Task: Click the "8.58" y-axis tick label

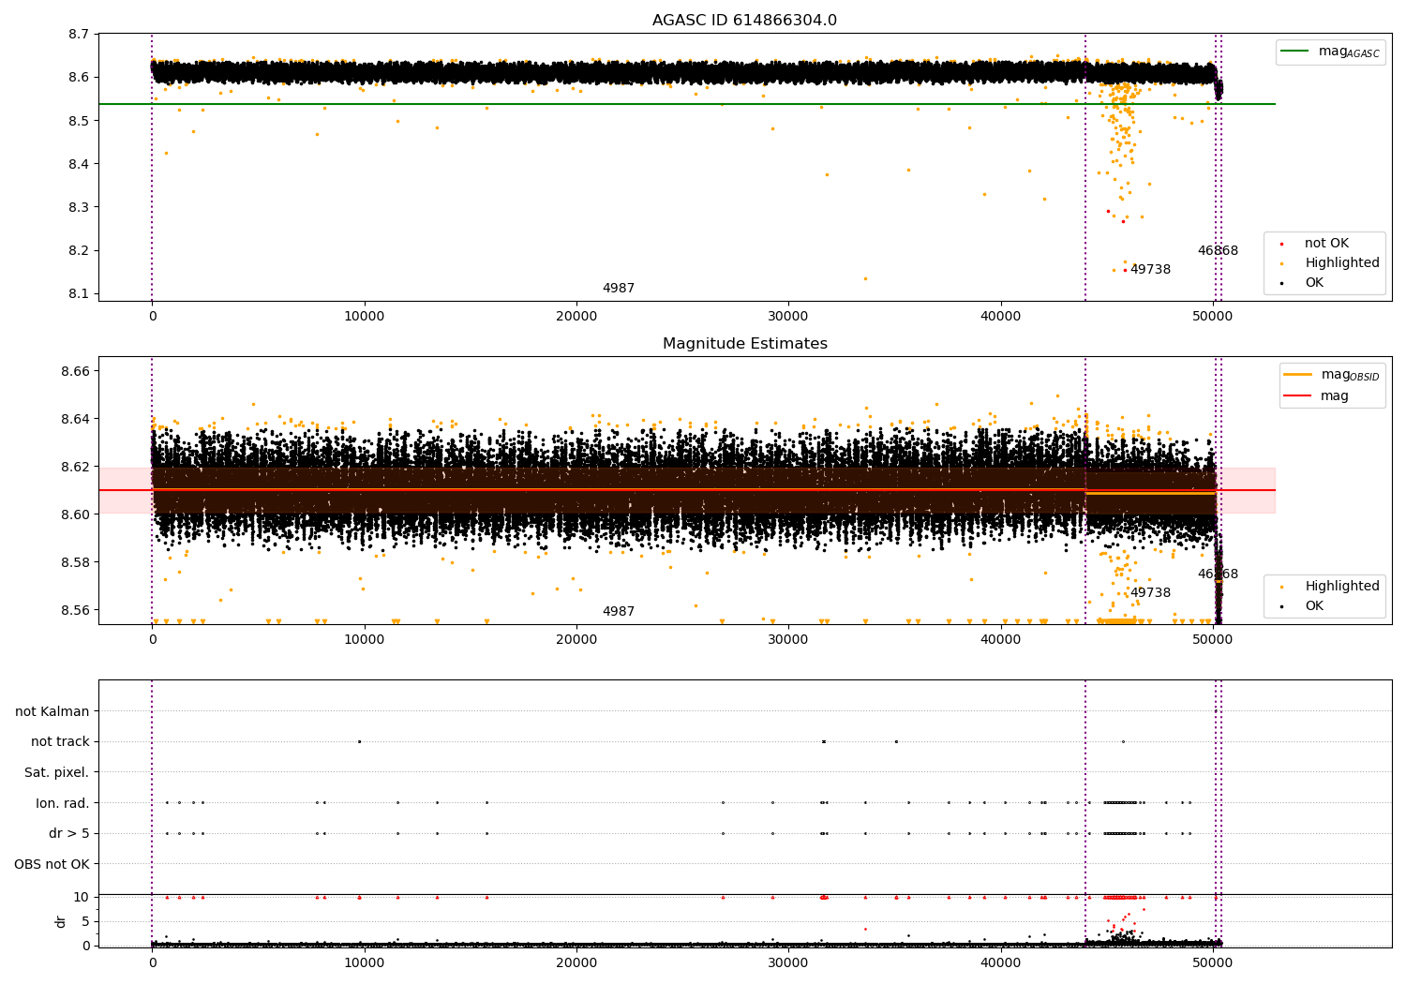Action: (76, 562)
